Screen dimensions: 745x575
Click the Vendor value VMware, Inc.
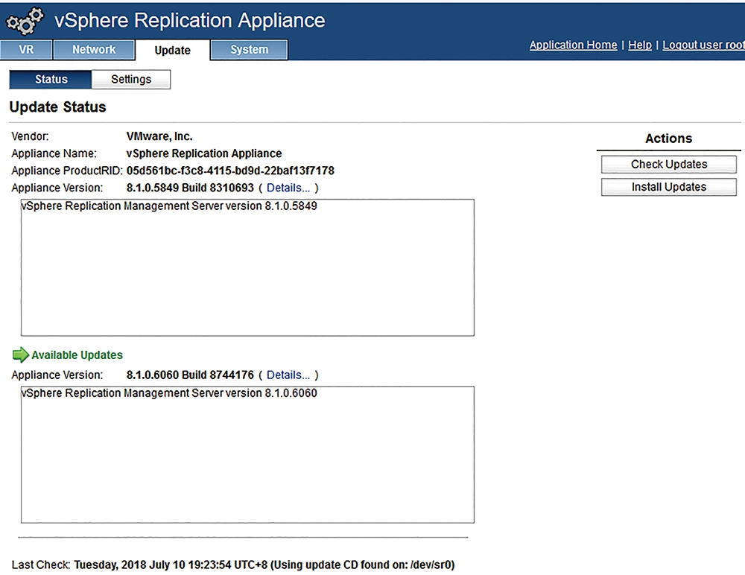[x=159, y=136]
